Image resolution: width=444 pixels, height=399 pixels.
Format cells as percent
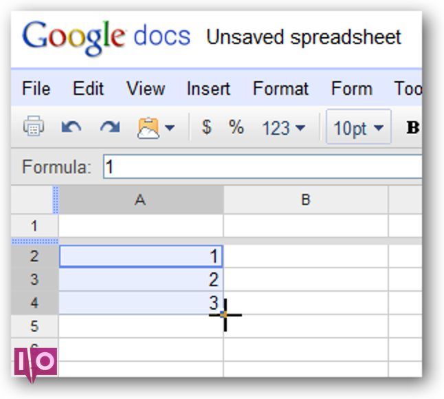[236, 127]
